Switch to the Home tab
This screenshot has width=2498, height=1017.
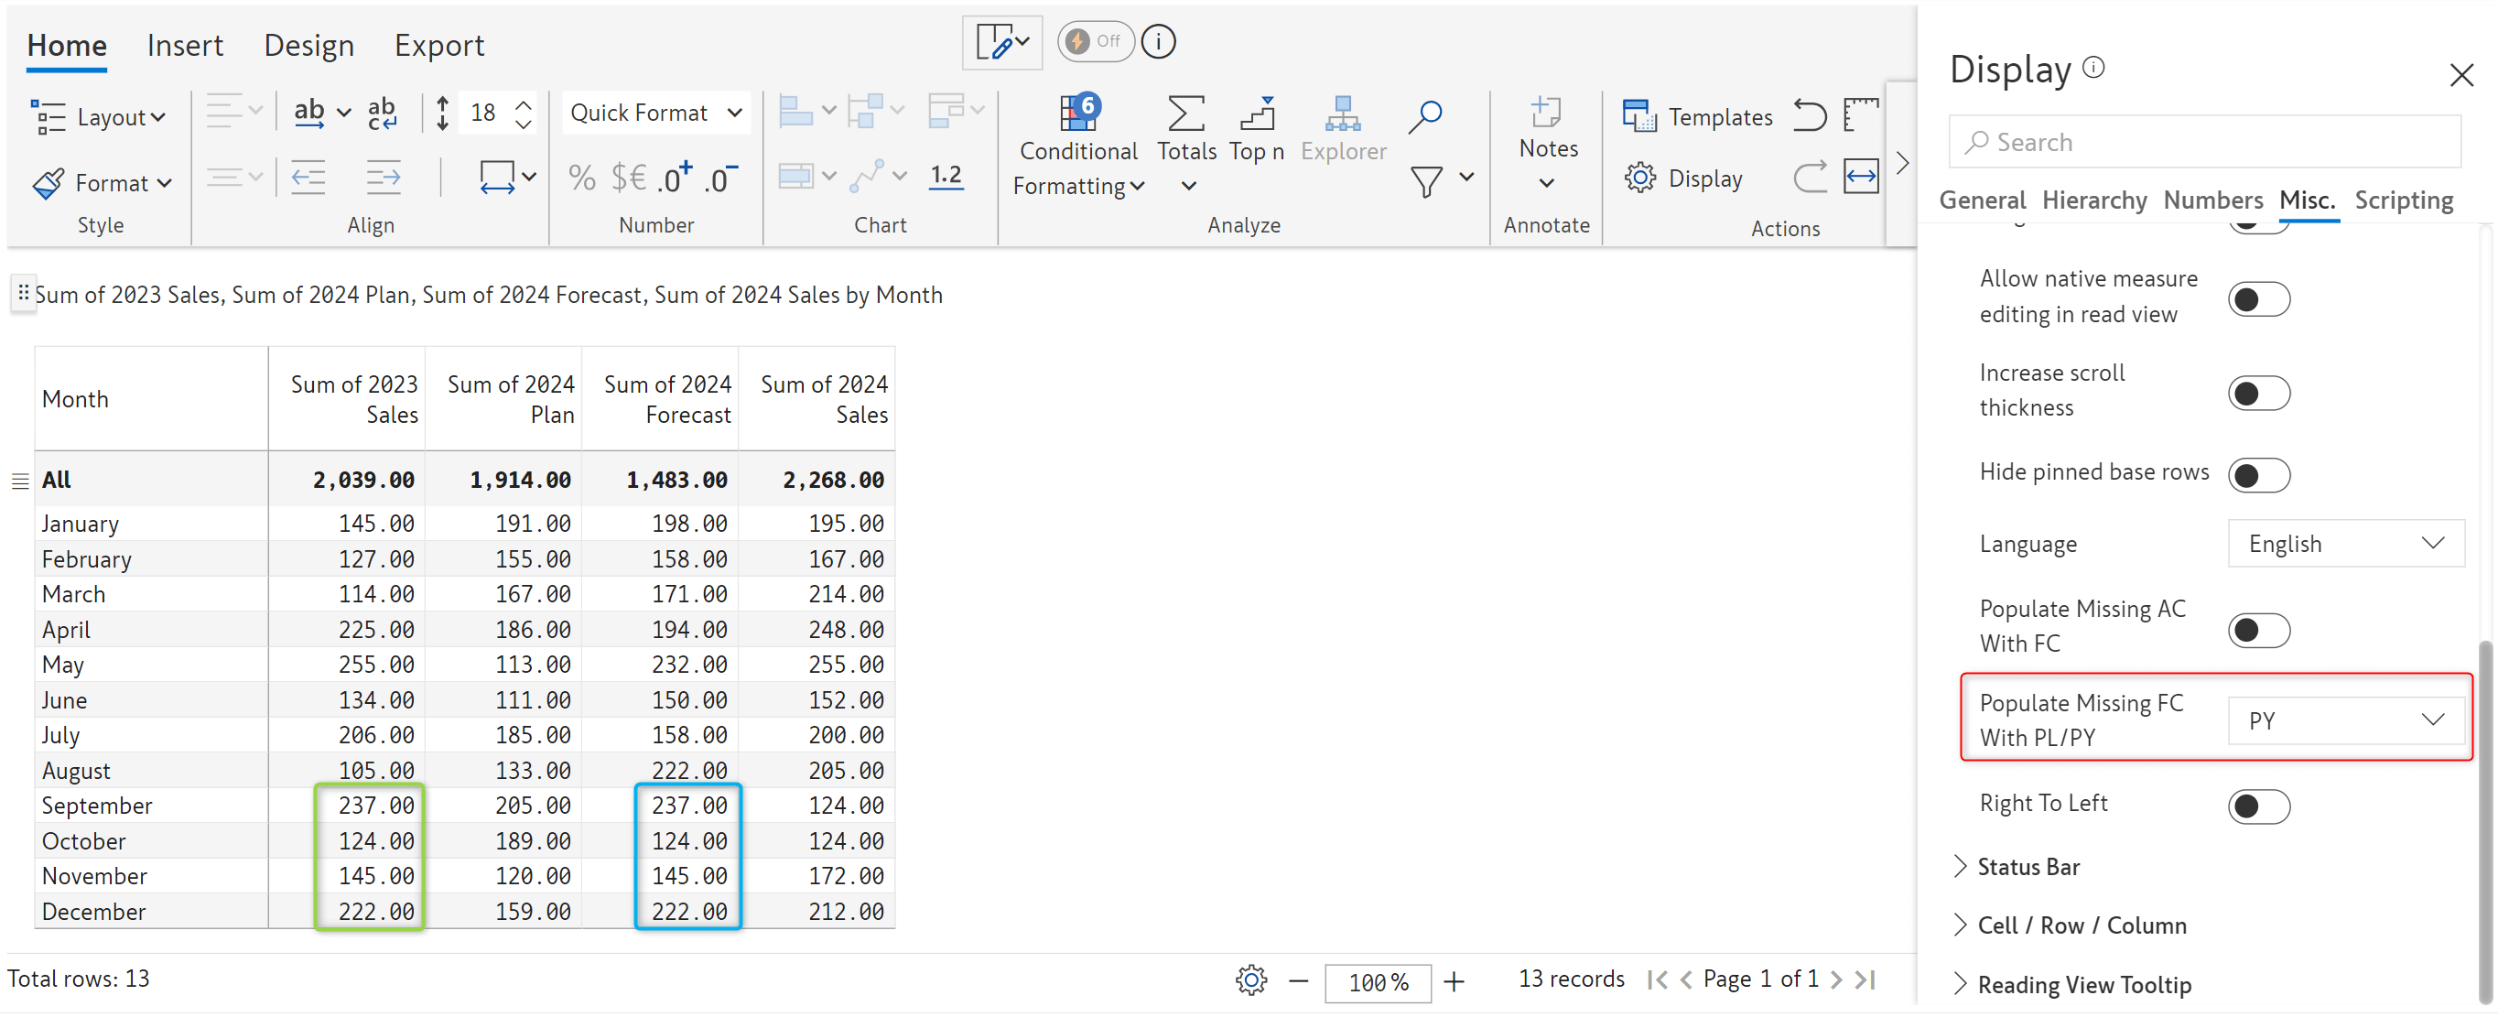[67, 46]
